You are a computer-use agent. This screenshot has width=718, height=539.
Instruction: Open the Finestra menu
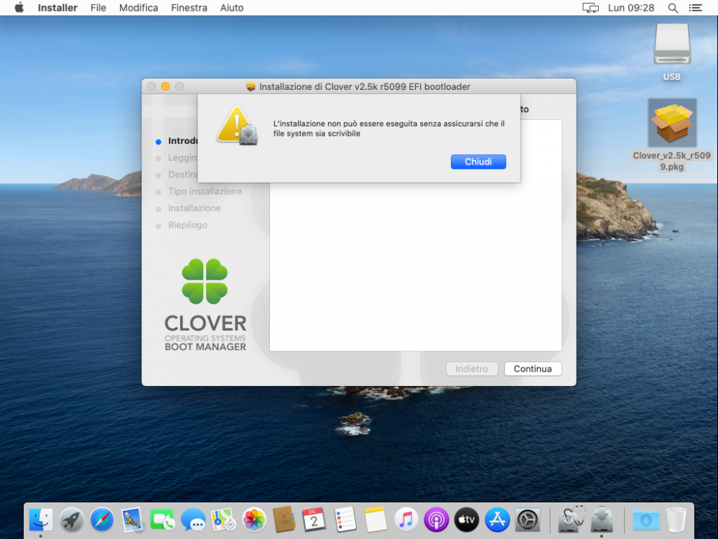tap(189, 8)
